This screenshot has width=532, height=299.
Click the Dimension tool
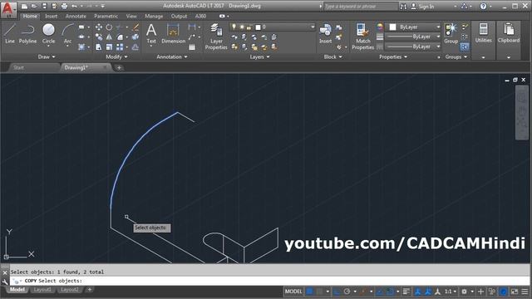click(x=173, y=33)
